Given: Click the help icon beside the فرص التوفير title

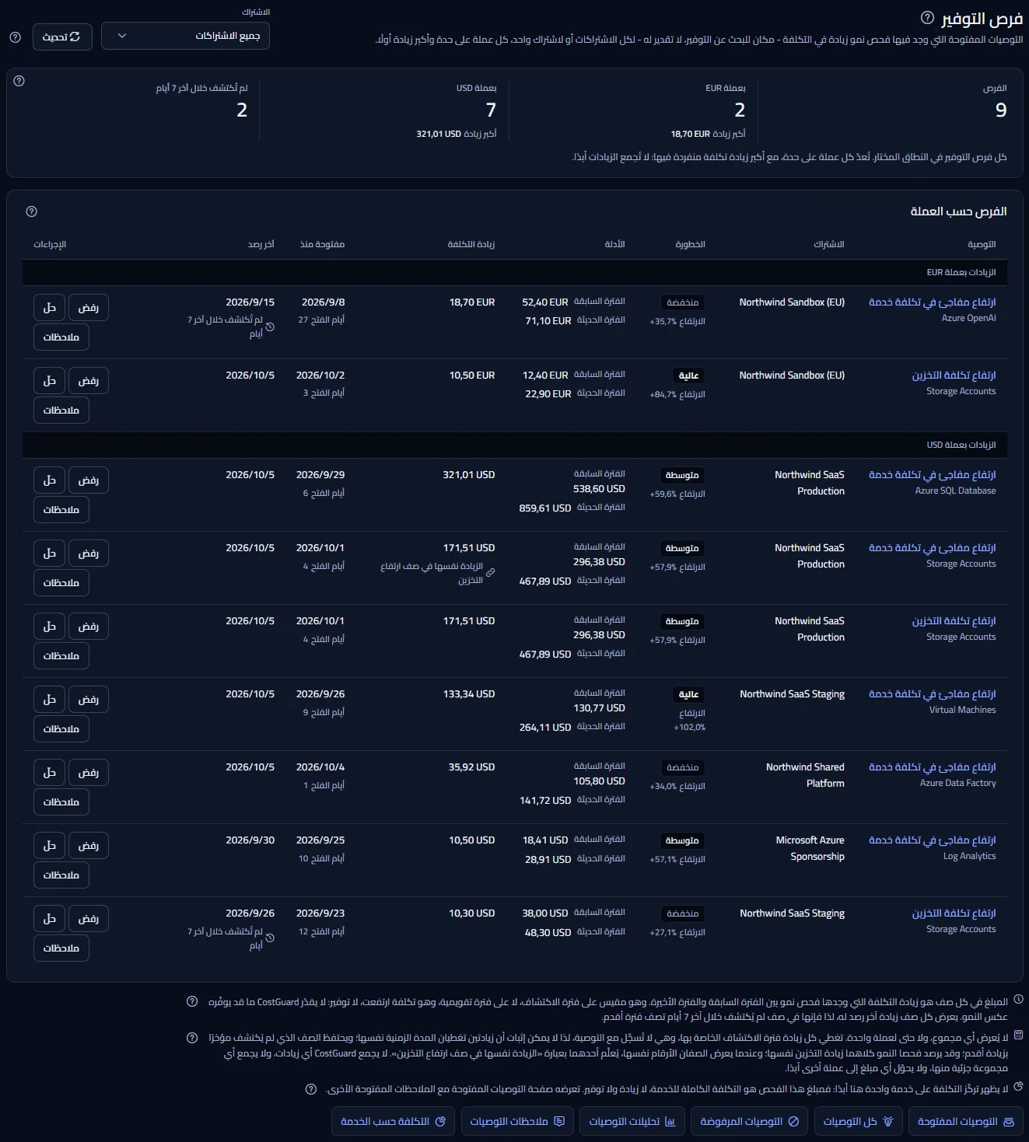Looking at the screenshot, I should click(x=927, y=17).
